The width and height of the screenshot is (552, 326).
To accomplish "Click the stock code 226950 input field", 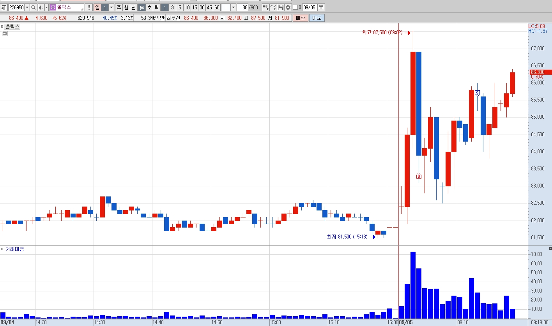I will click(x=16, y=7).
